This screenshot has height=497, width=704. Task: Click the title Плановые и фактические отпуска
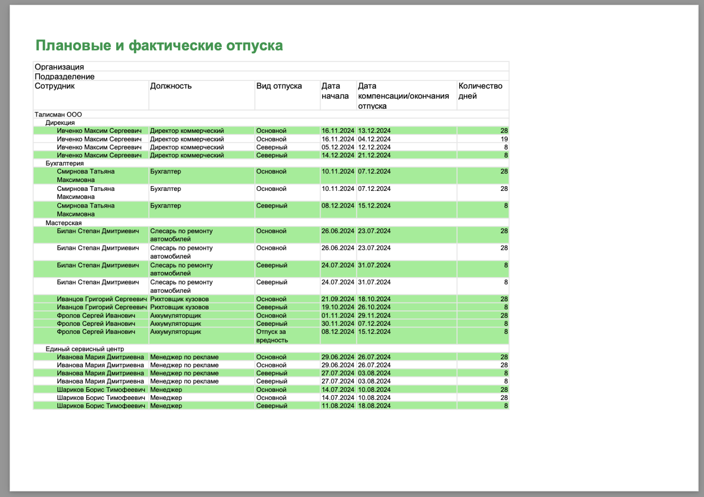tap(159, 46)
